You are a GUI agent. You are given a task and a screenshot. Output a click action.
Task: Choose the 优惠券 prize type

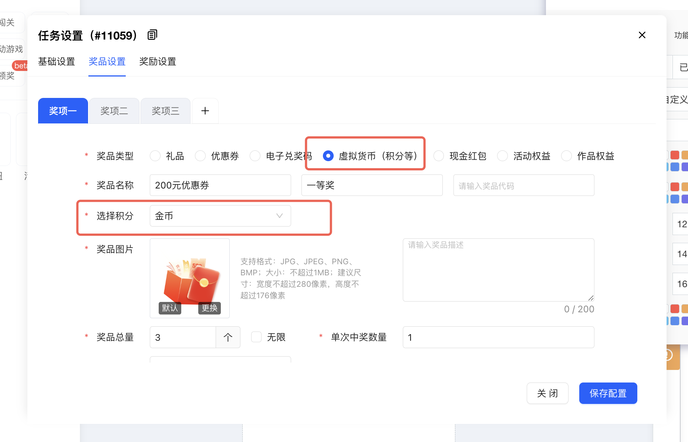pos(200,156)
